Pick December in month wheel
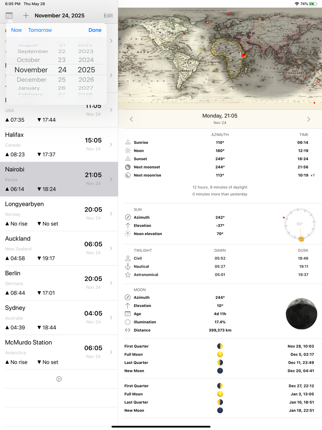Screen dimensions: 322x430 click(32, 80)
